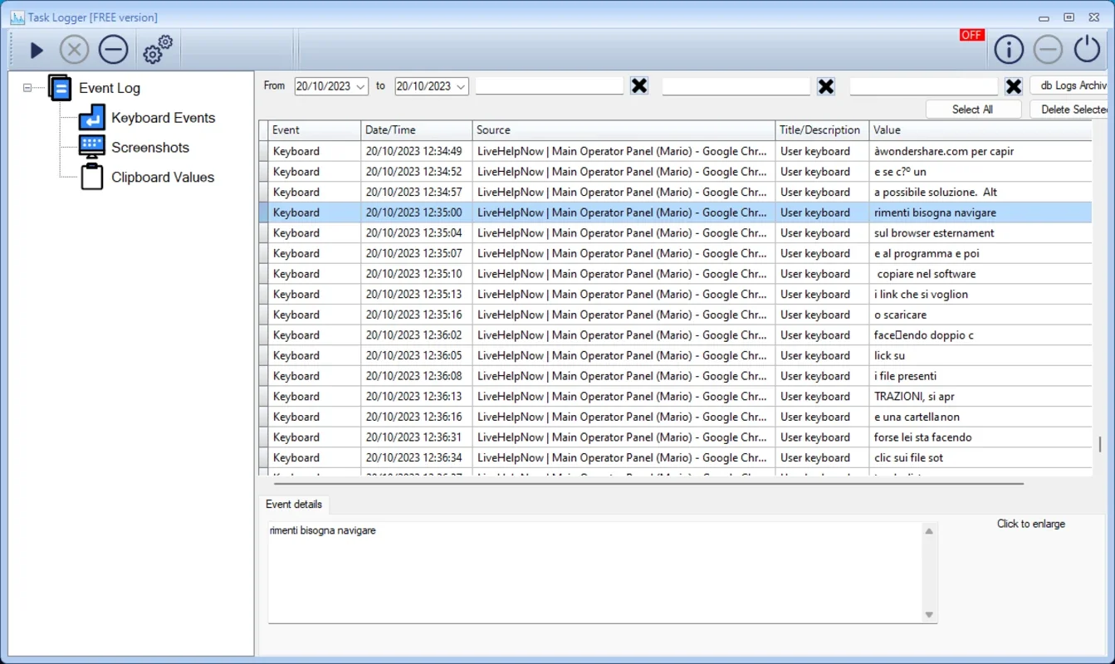Focus the second filter text field
Viewport: 1115px width, 664px height.
coord(736,85)
